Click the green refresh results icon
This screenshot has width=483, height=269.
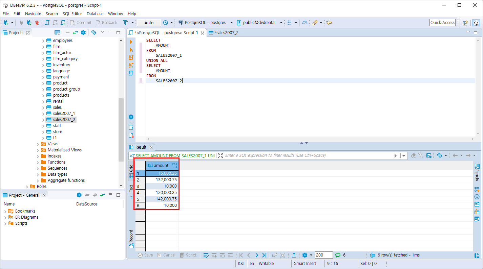338,255
